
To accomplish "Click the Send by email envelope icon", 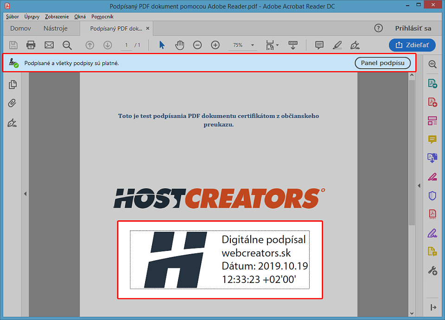I will [x=49, y=45].
